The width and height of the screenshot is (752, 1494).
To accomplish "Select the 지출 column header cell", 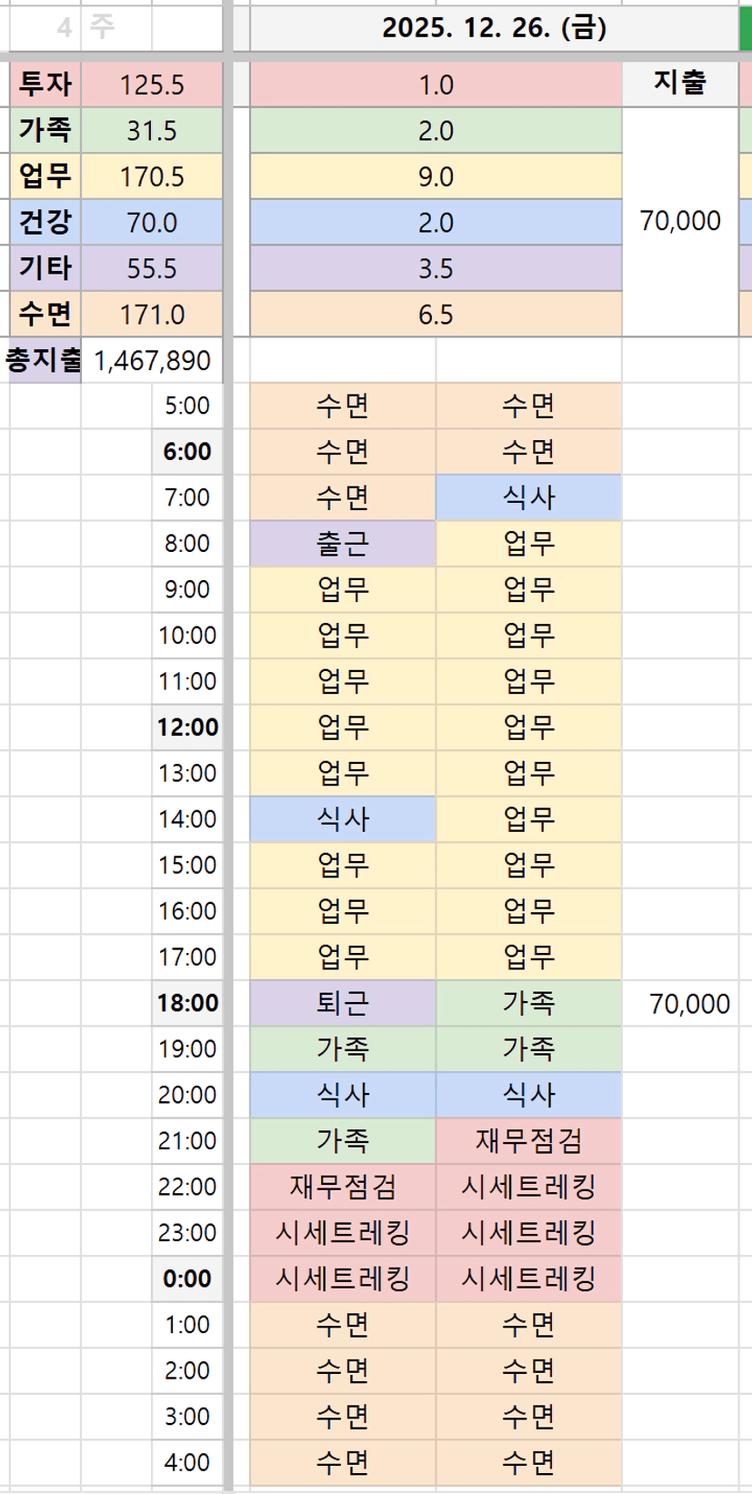I will point(679,84).
